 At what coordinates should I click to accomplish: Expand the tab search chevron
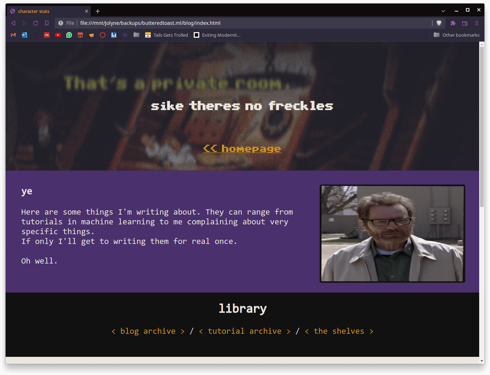point(443,11)
